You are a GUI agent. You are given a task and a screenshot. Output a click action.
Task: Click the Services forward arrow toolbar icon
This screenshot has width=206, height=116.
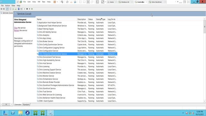[x=4, y=9]
